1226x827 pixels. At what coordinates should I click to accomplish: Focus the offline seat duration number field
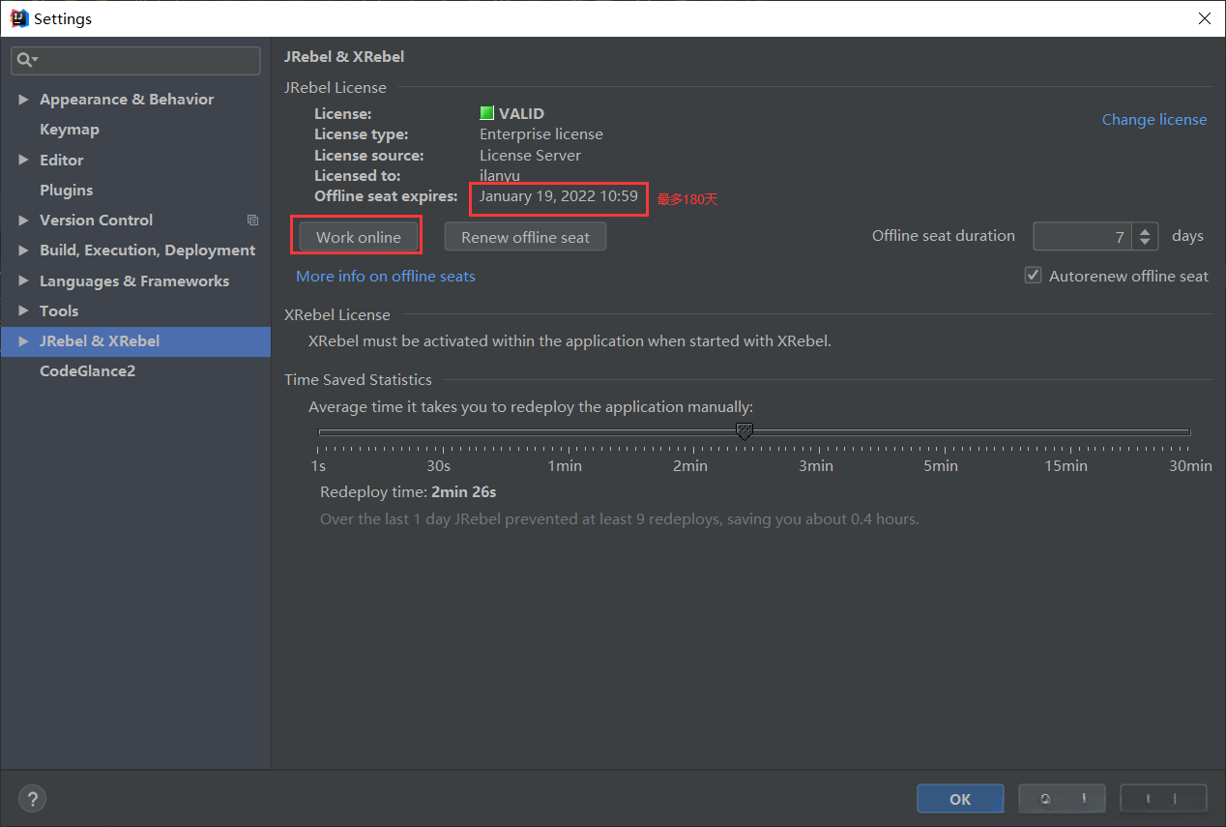(x=1083, y=237)
